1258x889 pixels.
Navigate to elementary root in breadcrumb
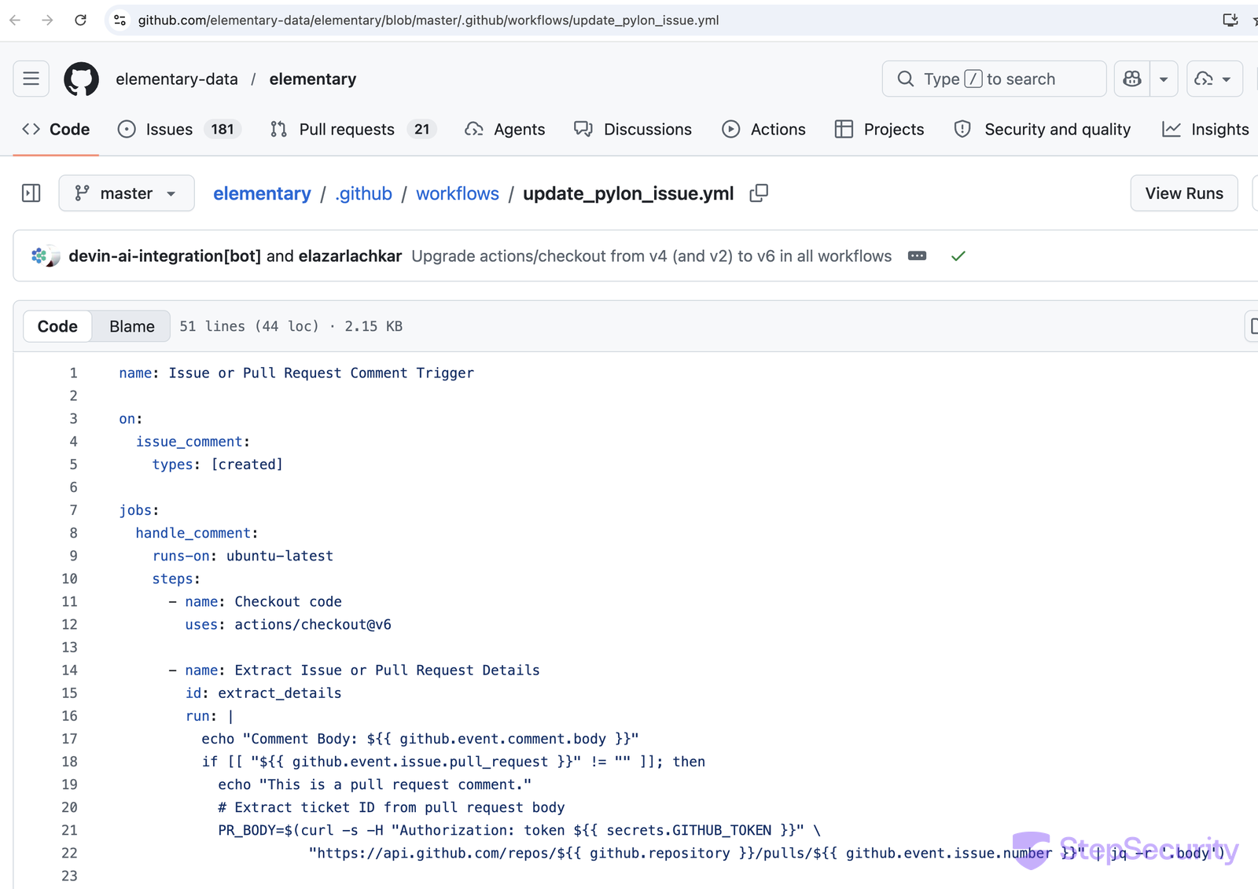pos(262,193)
